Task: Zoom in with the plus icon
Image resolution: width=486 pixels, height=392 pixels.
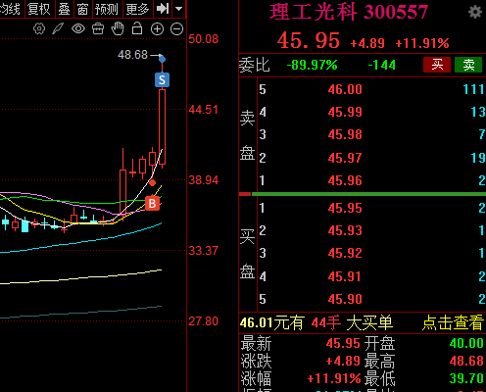Action: pos(157,29)
